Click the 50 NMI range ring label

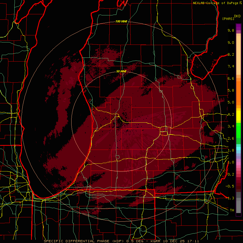pyautogui.click(x=121, y=71)
